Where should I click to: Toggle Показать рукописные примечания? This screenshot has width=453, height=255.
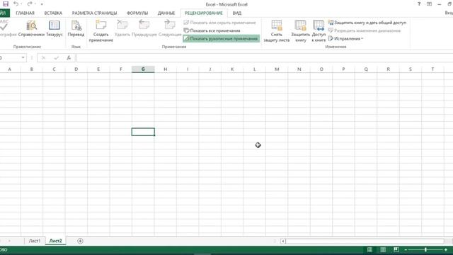point(221,38)
